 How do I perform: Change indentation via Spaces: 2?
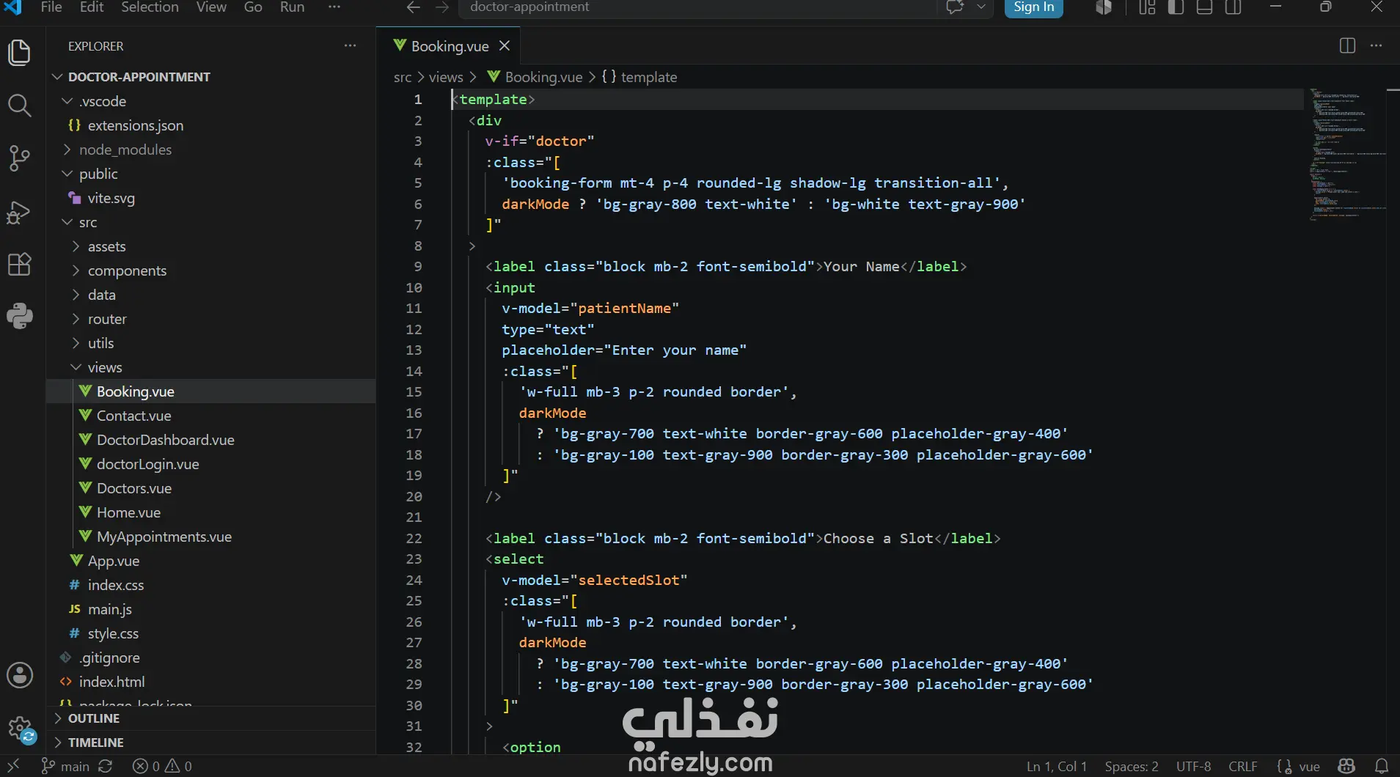coord(1132,766)
